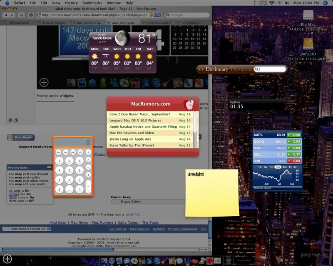333x266 pixels.
Task: Toggle SIRI change value -0.04
Action: tap(294, 161)
